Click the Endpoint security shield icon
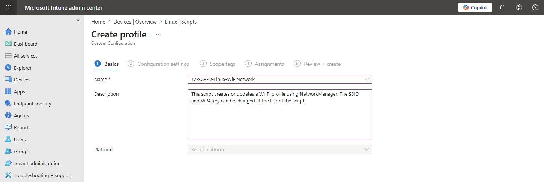This screenshot has width=544, height=182. (x=8, y=104)
